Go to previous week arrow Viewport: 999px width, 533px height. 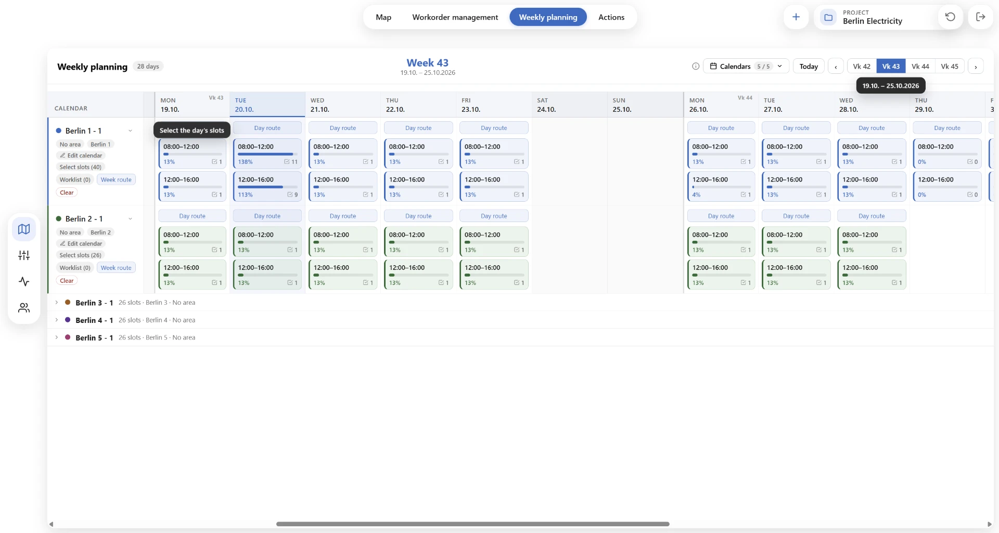tap(836, 67)
